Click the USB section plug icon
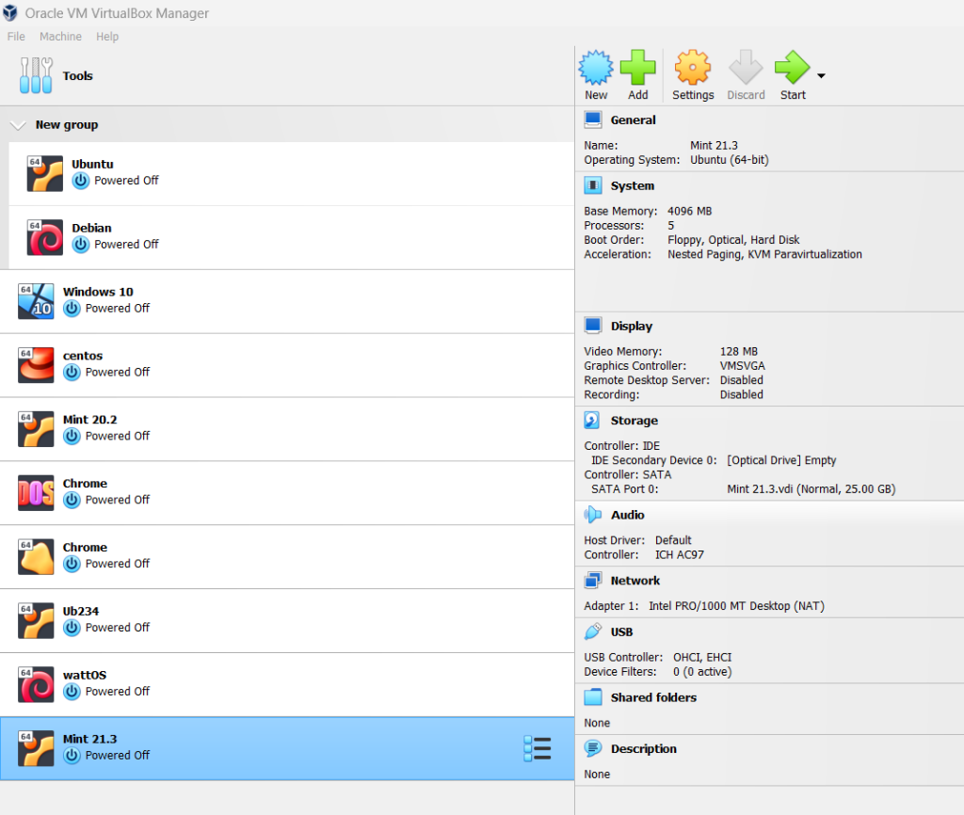 [593, 631]
